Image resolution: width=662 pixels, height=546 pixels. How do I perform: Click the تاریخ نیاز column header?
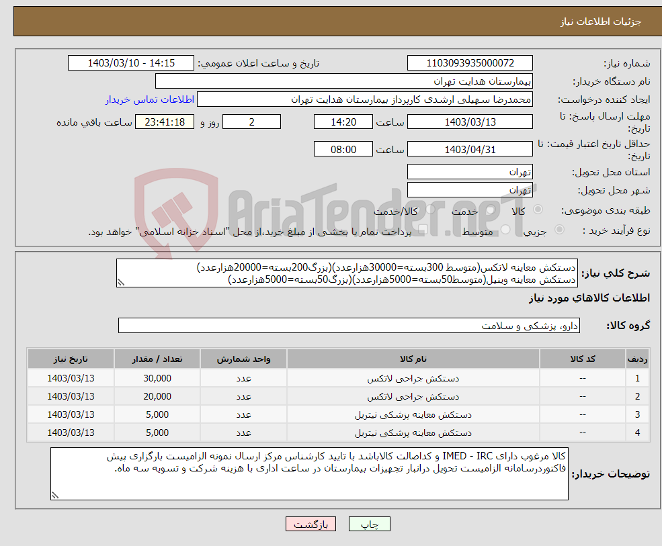click(71, 359)
